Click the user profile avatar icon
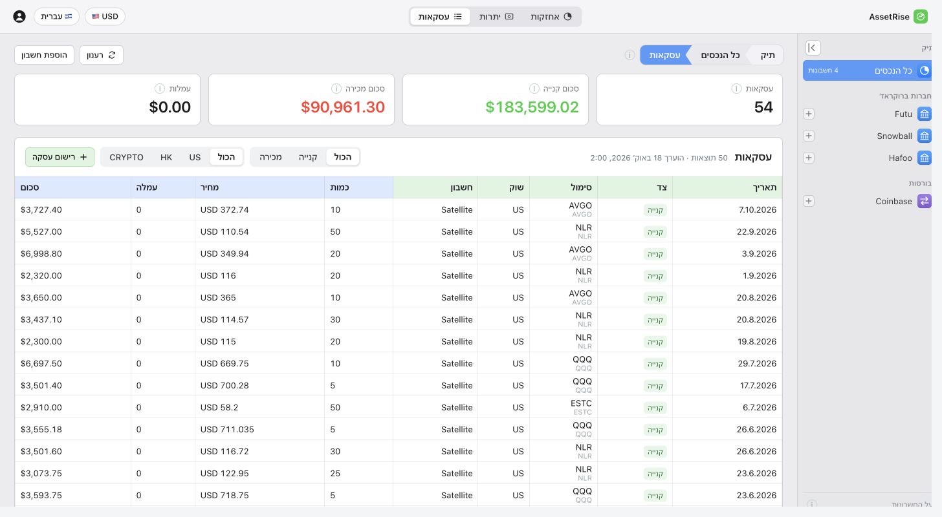Screen dimensions: 942x517 point(19,16)
